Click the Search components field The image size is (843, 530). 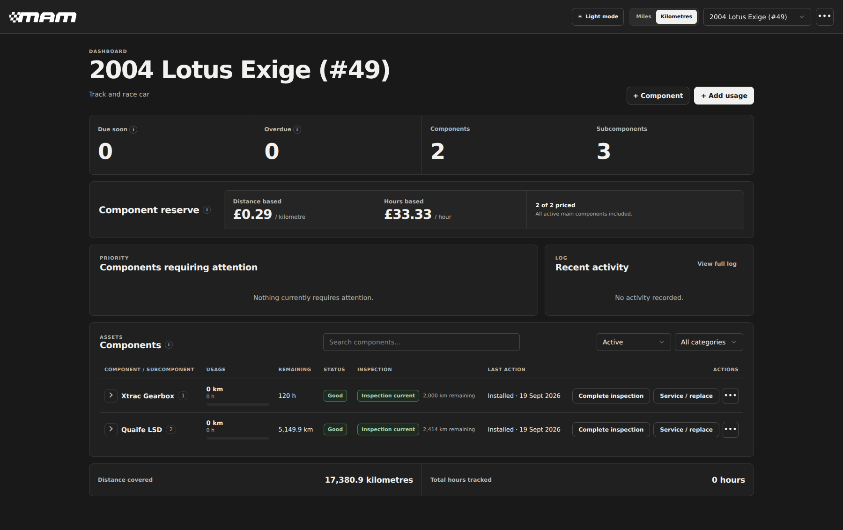pyautogui.click(x=421, y=342)
